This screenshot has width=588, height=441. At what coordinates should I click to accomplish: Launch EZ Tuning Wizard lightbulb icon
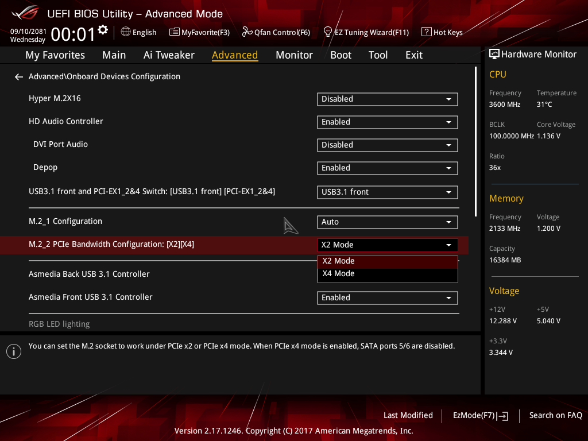click(327, 32)
